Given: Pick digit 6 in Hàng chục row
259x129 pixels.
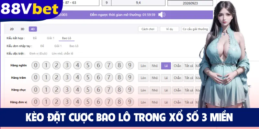Looking at the screenshot, I should pyautogui.click(x=98, y=90).
